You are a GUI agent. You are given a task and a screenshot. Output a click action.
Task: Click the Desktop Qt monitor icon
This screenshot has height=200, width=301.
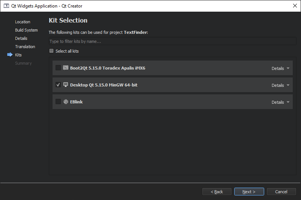coord(66,85)
